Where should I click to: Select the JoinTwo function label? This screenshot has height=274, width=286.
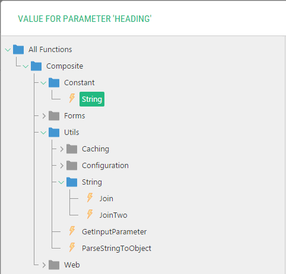pos(113,215)
